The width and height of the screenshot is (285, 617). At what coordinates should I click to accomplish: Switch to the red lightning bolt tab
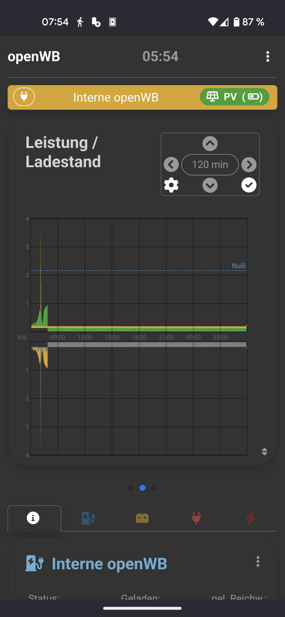coord(250,518)
